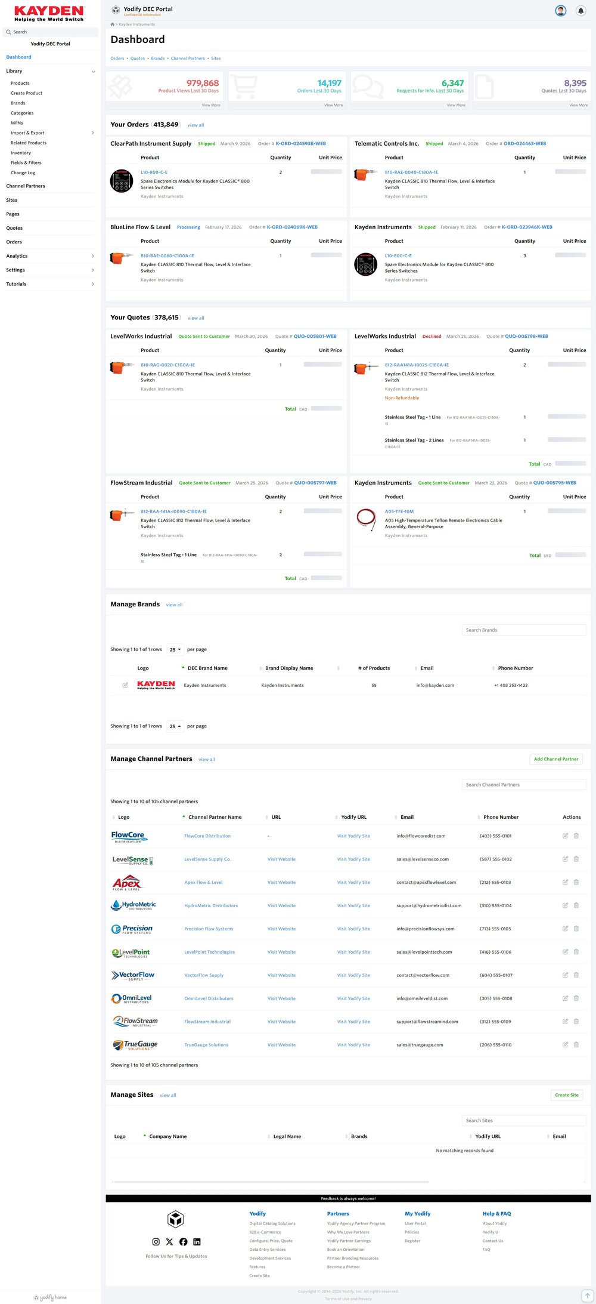Sort channel partners by Channel Partner Name
The width and height of the screenshot is (596, 1304).
tap(215, 817)
